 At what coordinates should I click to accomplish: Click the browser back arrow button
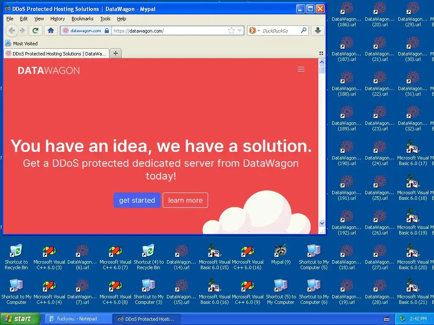point(11,30)
